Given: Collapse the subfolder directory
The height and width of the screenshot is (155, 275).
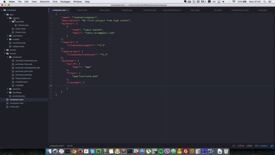Looking at the screenshot, I should tap(10, 22).
